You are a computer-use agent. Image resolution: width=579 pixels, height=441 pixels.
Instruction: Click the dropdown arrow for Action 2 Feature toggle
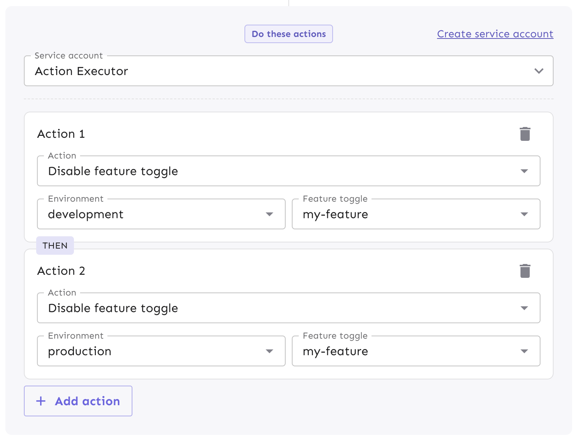pyautogui.click(x=524, y=351)
